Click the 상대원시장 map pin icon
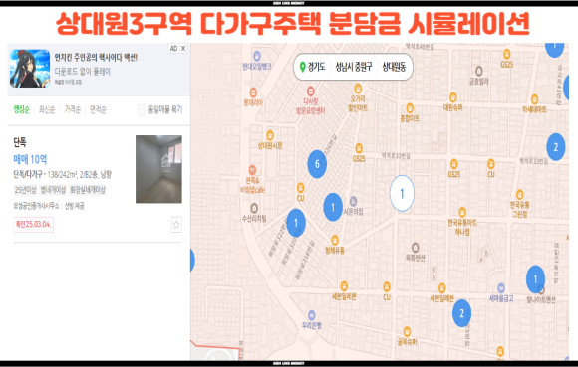The image size is (578, 367). 270,135
